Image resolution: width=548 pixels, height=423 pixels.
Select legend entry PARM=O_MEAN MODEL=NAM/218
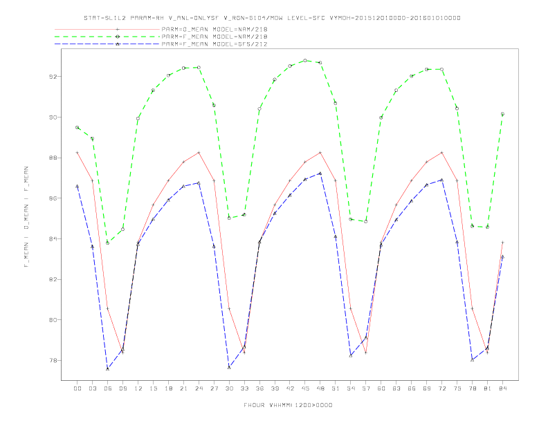214,29
